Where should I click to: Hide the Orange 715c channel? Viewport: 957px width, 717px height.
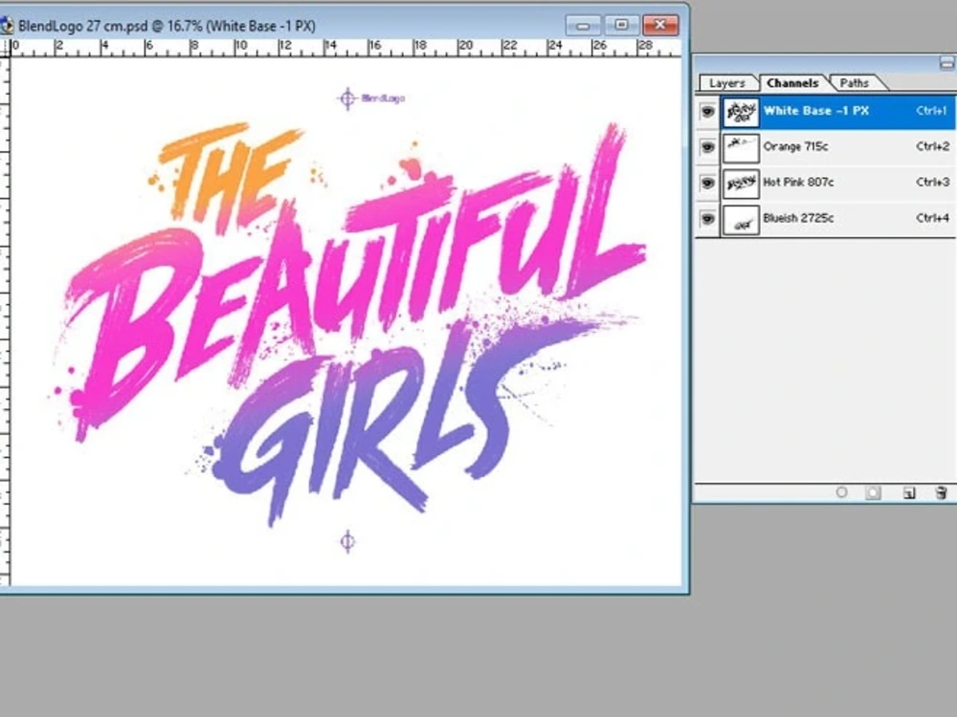(707, 146)
